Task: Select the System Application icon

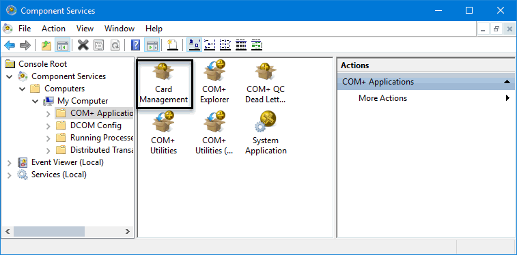Action: 266,133
